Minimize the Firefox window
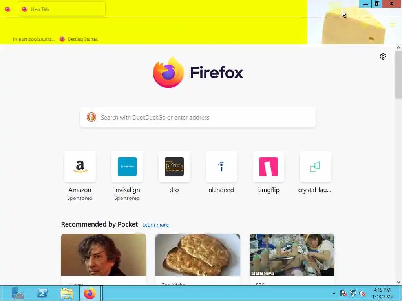The width and height of the screenshot is (402, 301). [365, 4]
